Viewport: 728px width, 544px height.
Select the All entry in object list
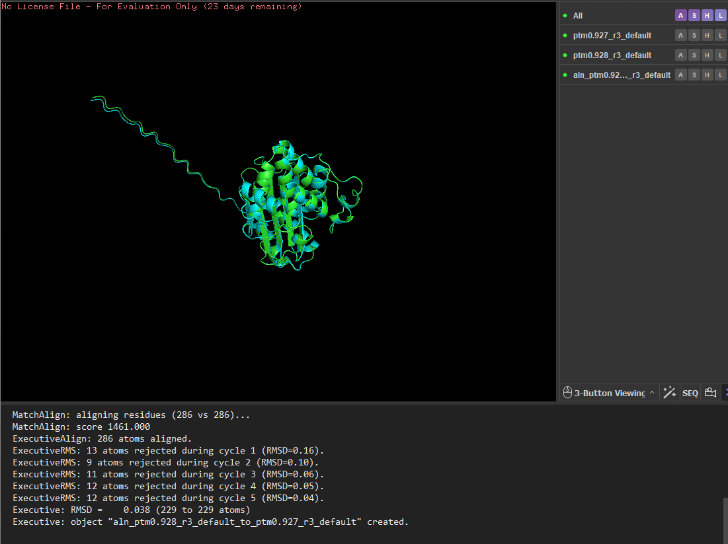578,16
